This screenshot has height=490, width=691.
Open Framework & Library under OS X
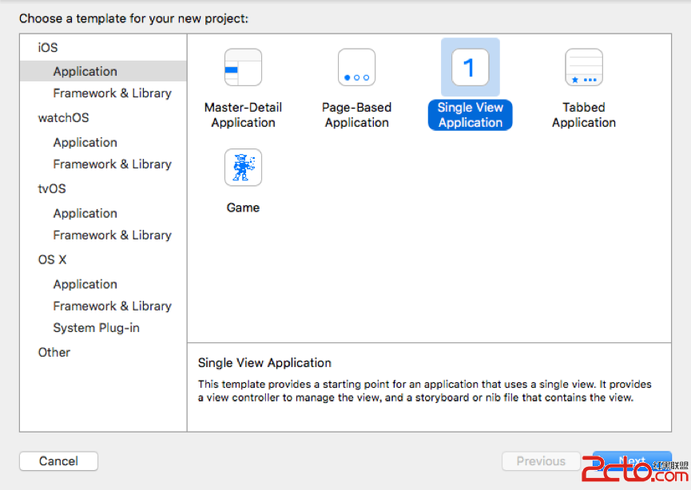pos(112,306)
